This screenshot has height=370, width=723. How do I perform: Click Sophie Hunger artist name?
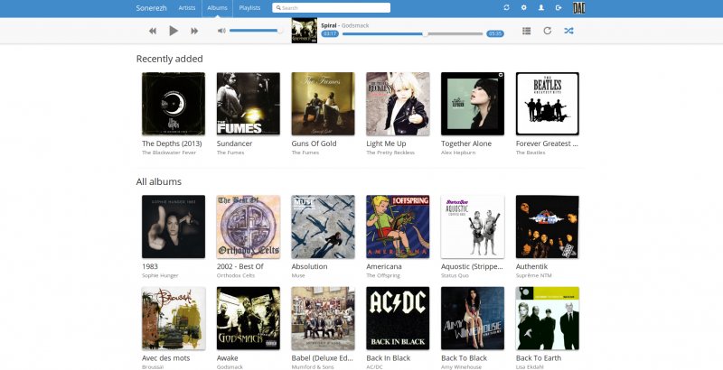point(160,275)
